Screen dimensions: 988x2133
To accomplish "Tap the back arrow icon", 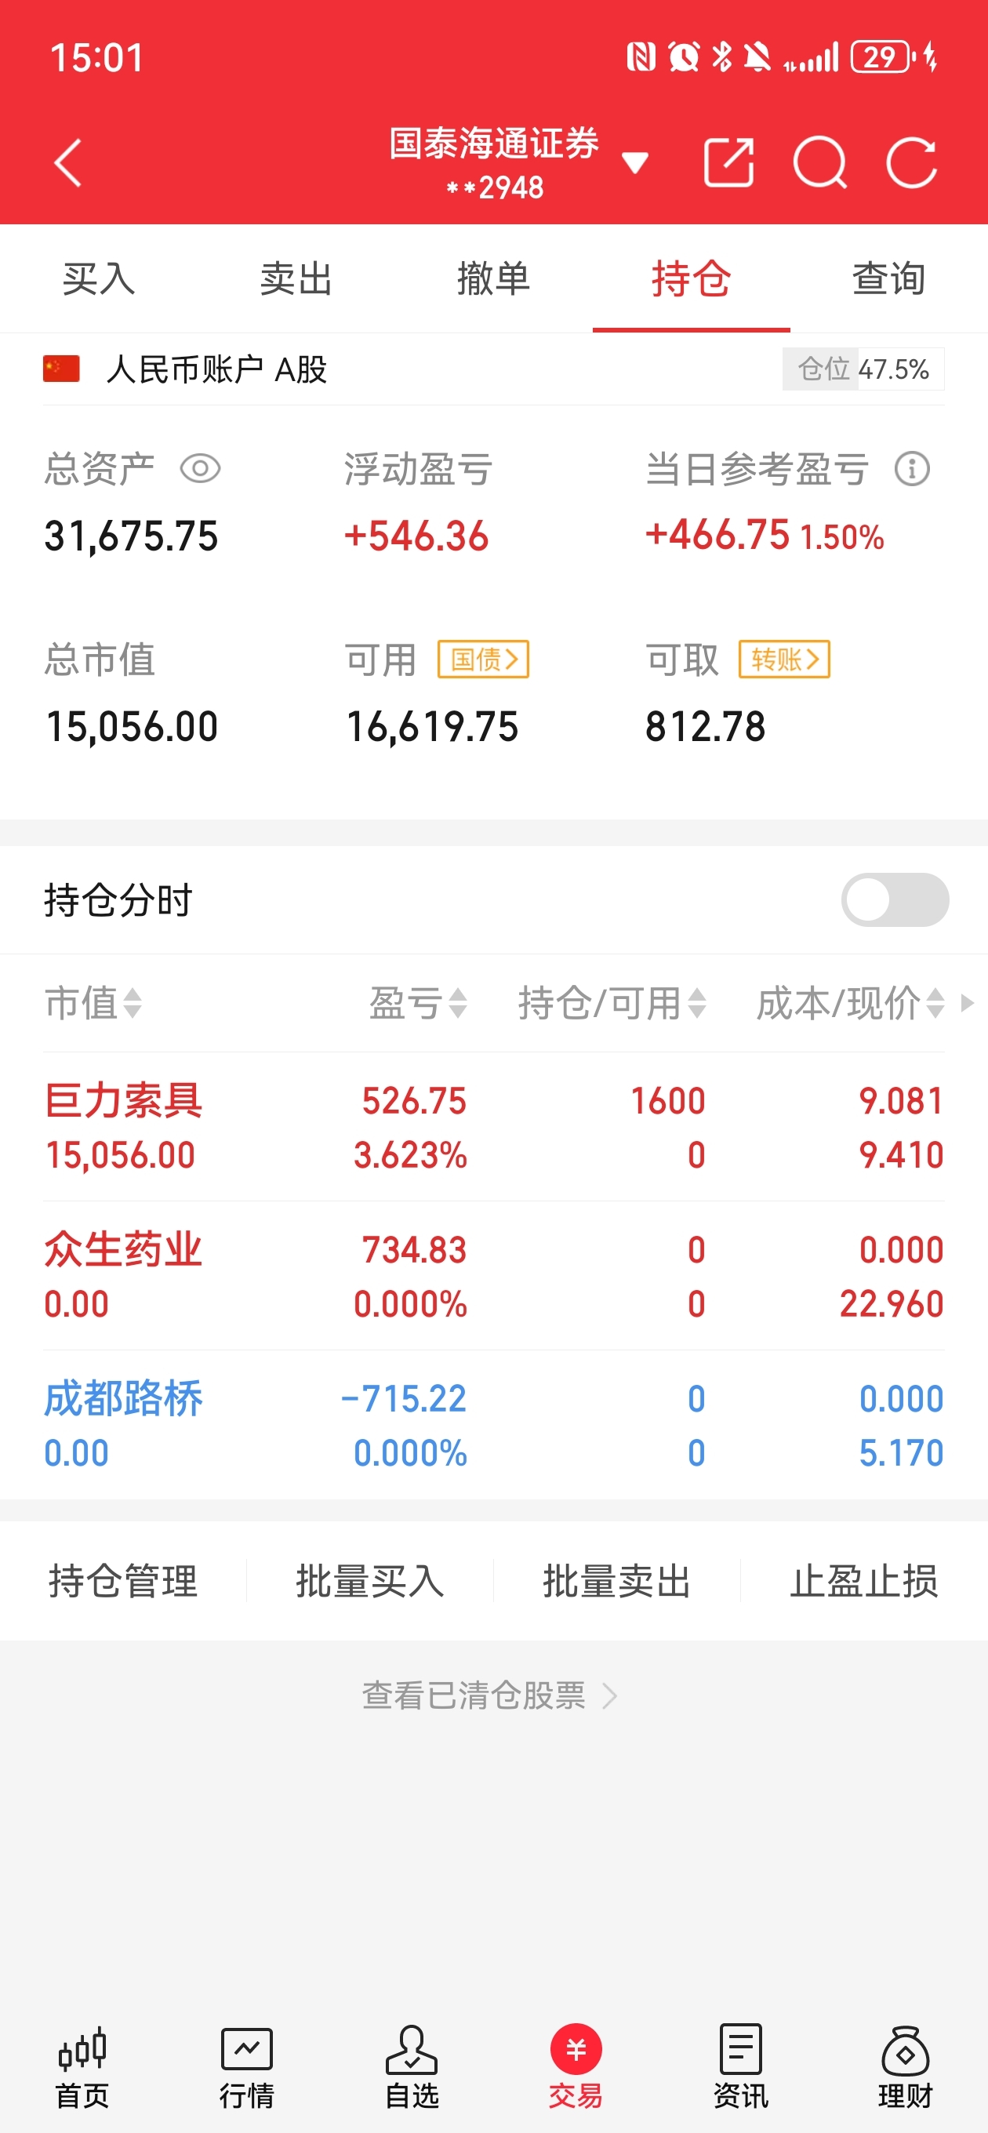I will pyautogui.click(x=68, y=162).
